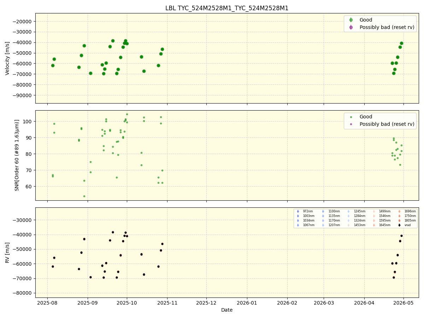Click the 1284nm legend entry
The width and height of the screenshot is (424, 318).
pos(356,216)
